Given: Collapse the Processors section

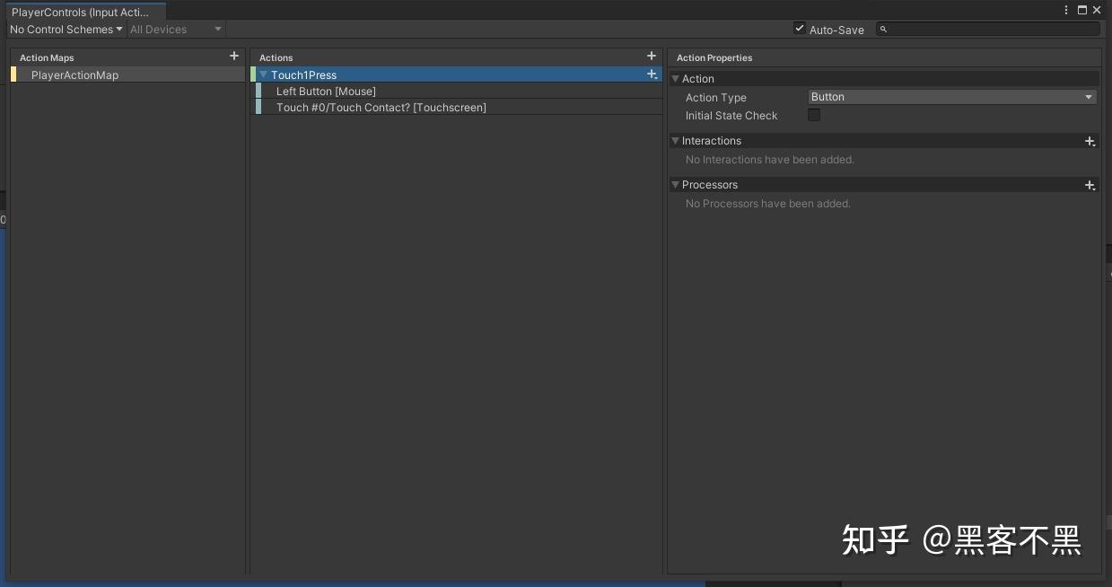Looking at the screenshot, I should (675, 185).
